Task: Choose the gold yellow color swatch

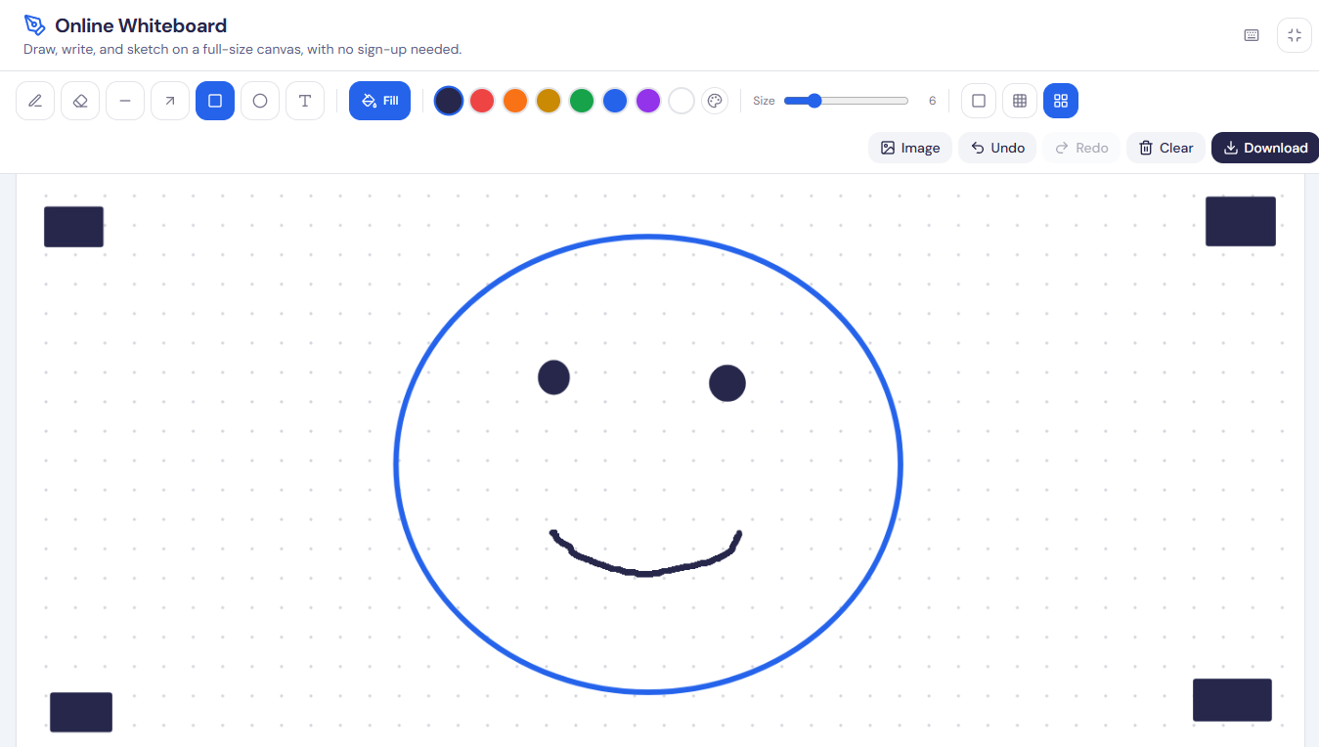Action: pos(549,101)
